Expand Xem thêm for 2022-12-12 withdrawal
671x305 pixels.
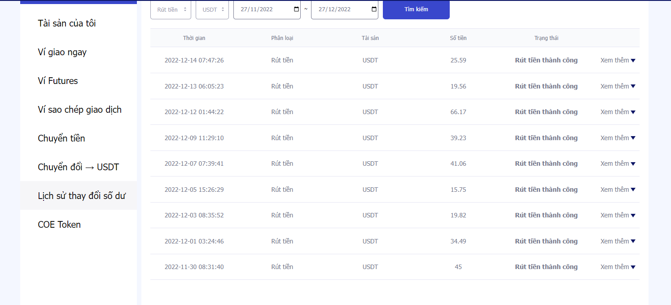pyautogui.click(x=618, y=112)
